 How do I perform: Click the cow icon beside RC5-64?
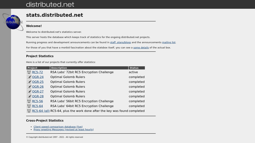coord(29,106)
